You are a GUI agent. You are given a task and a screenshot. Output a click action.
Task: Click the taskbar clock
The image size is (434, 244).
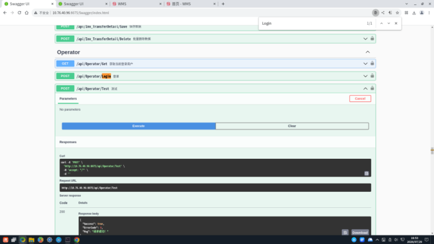click(x=414, y=240)
